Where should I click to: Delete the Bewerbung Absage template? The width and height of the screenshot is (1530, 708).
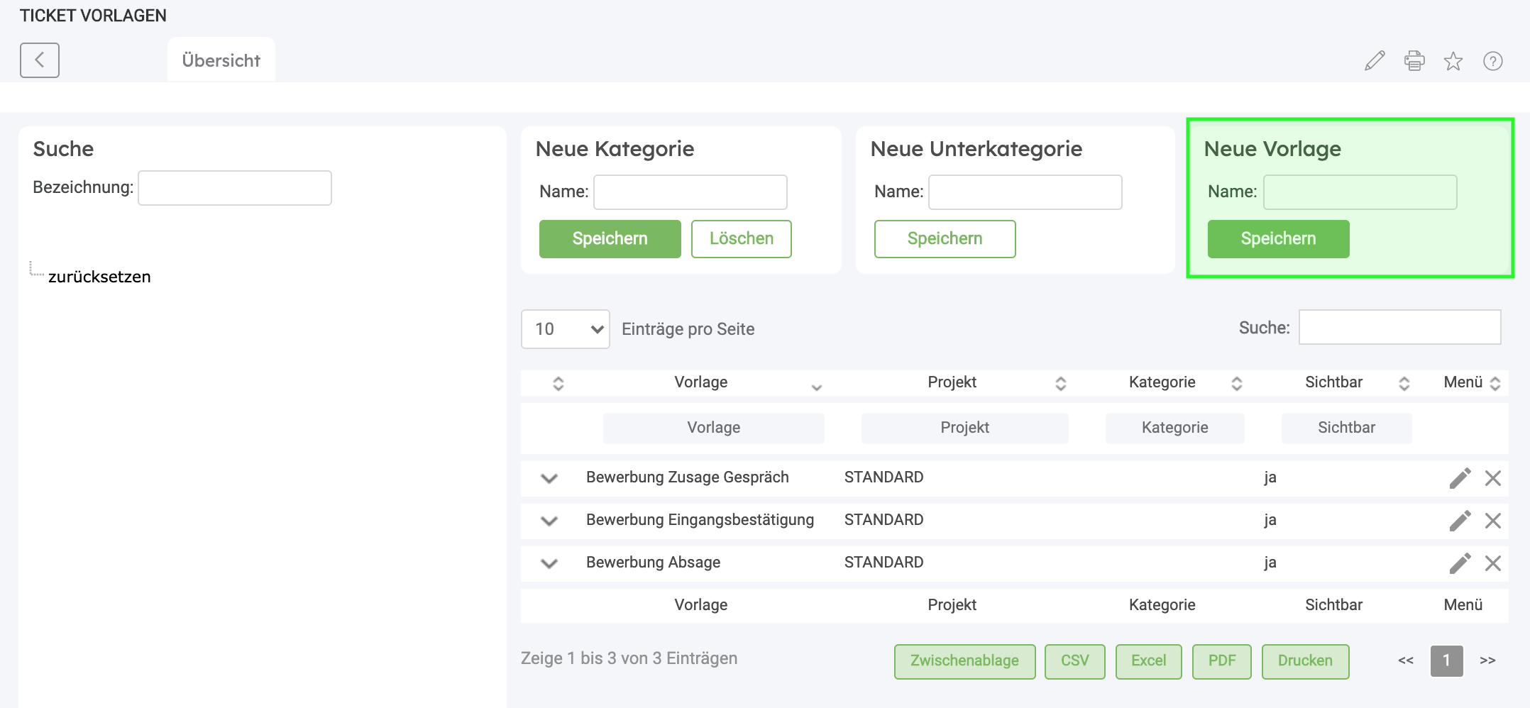tap(1492, 563)
